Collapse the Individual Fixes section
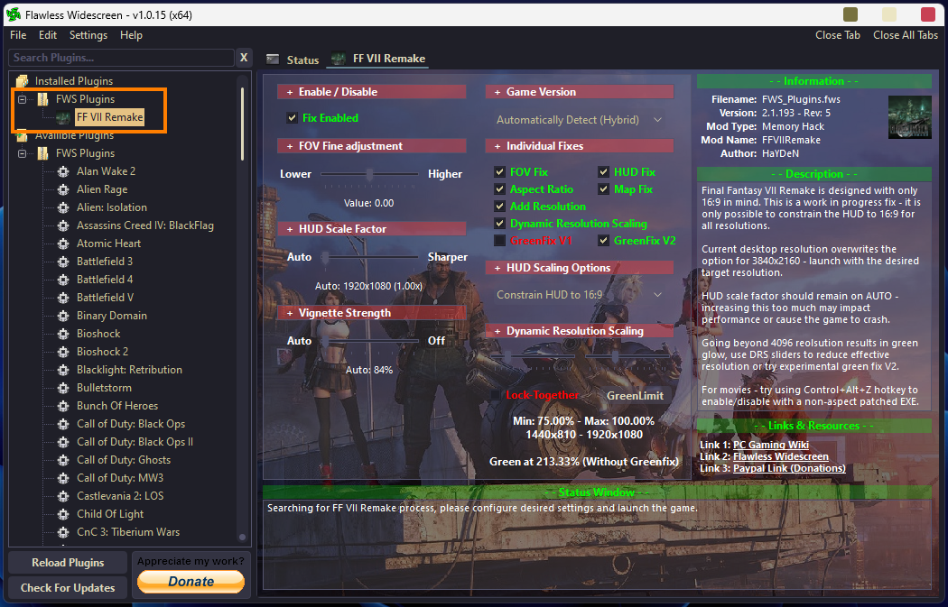Viewport: 948px width, 607px height. (x=580, y=146)
